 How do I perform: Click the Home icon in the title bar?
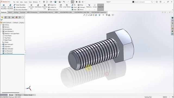(x=44, y=2)
